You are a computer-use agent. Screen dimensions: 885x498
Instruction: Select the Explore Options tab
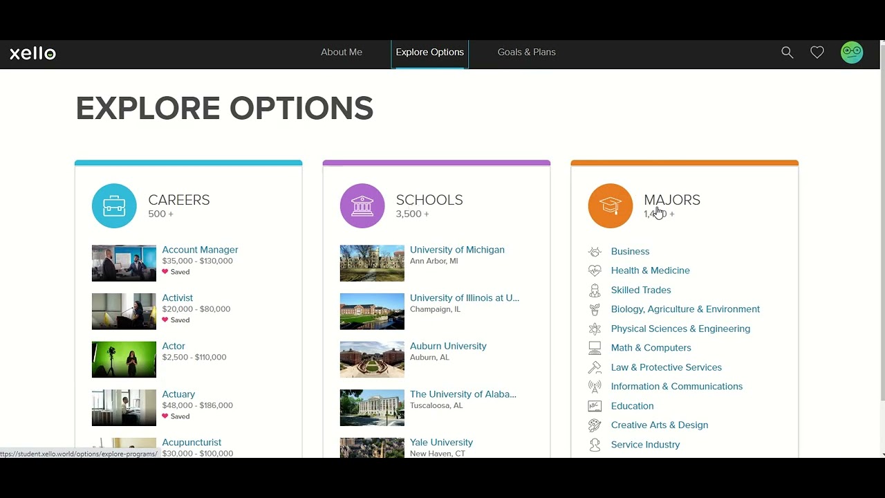click(x=430, y=53)
